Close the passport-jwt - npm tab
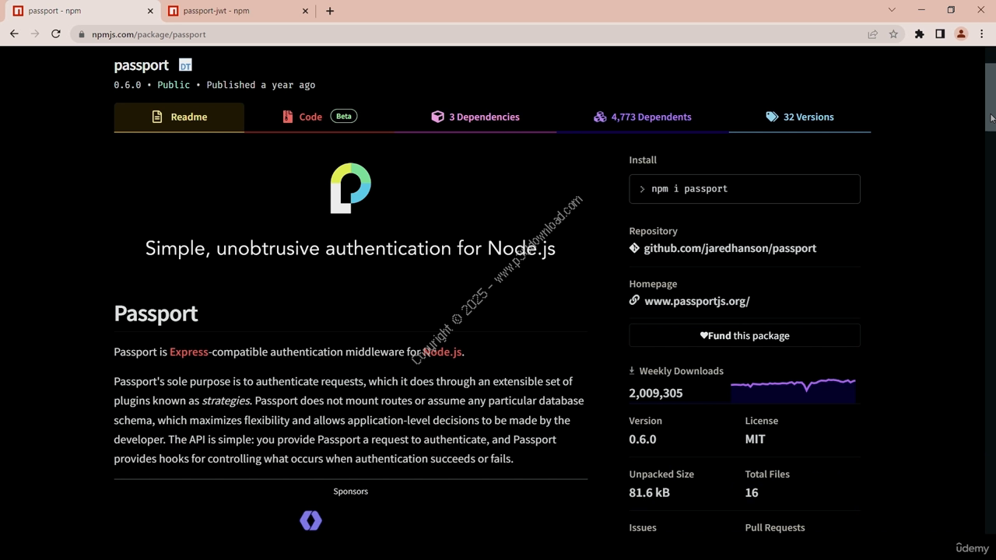Viewport: 996px width, 560px height. (306, 11)
